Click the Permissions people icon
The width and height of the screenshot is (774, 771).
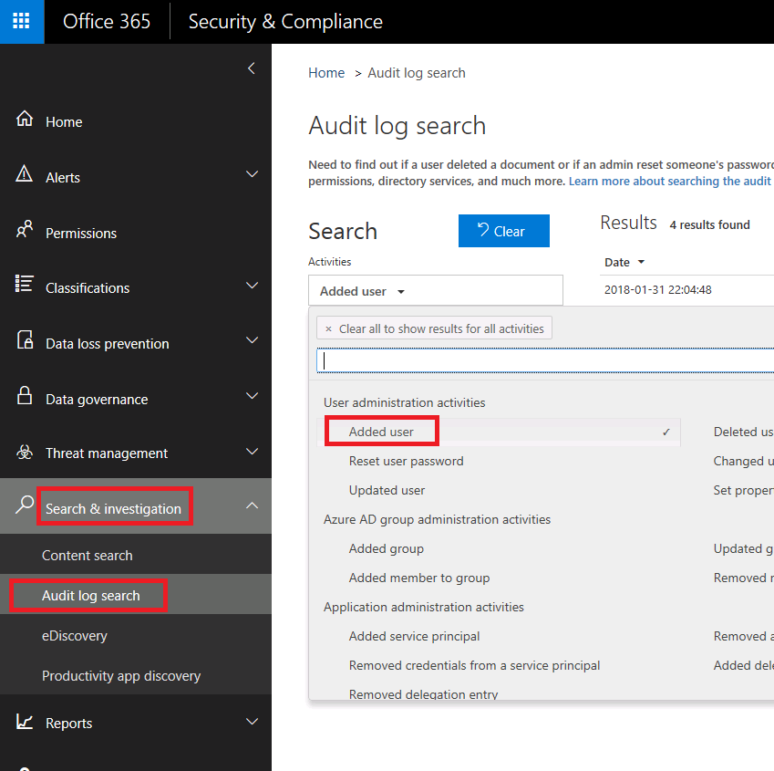coord(25,231)
